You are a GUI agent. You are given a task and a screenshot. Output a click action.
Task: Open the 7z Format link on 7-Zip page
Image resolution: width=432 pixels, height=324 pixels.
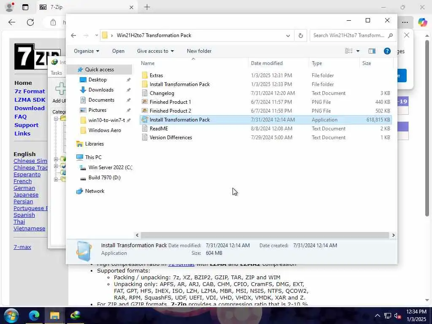coord(30,91)
